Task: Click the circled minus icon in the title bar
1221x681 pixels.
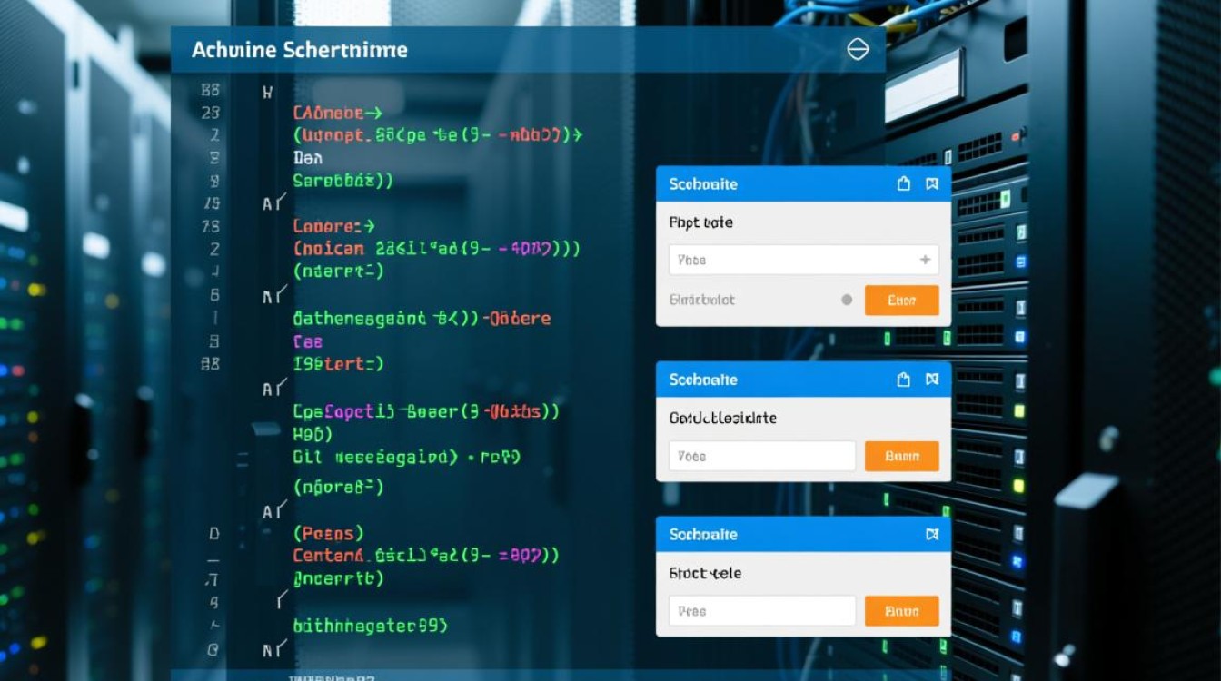Action: (x=858, y=49)
